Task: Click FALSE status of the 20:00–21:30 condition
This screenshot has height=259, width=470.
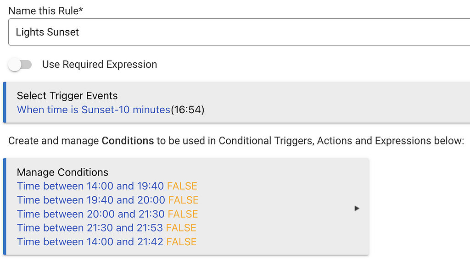Action: 183,214
